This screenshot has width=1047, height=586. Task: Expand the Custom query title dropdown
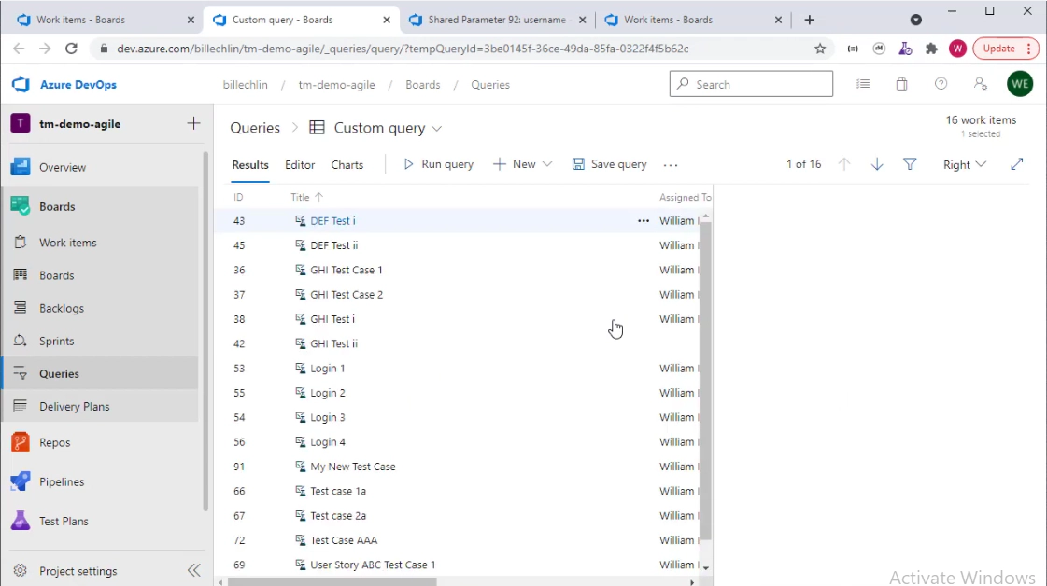coord(437,129)
